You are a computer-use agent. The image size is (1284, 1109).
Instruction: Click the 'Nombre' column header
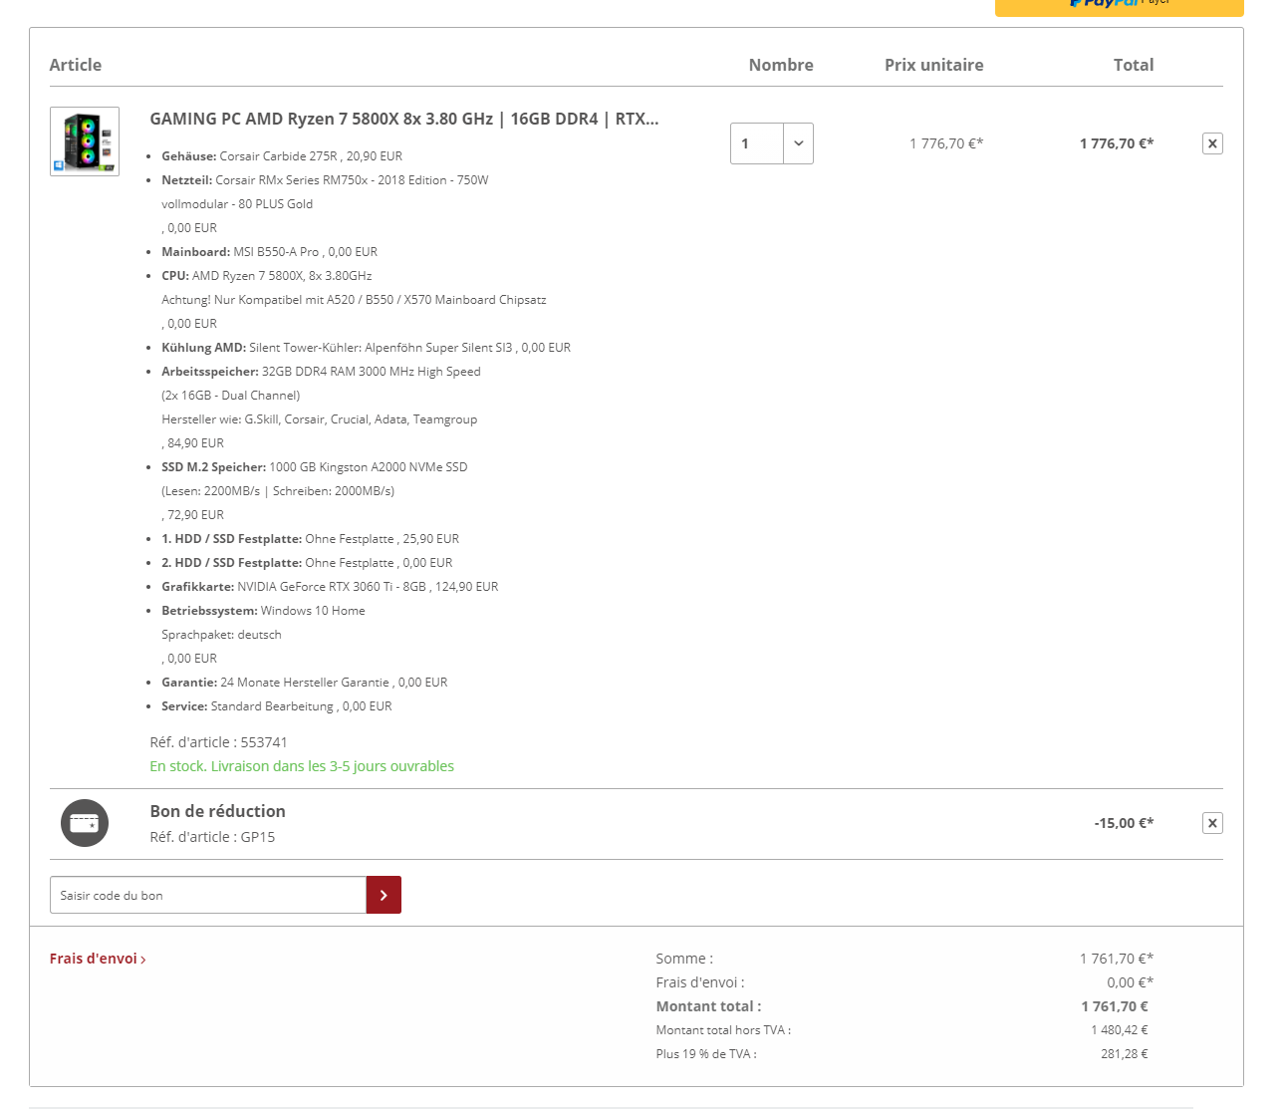pyautogui.click(x=781, y=65)
